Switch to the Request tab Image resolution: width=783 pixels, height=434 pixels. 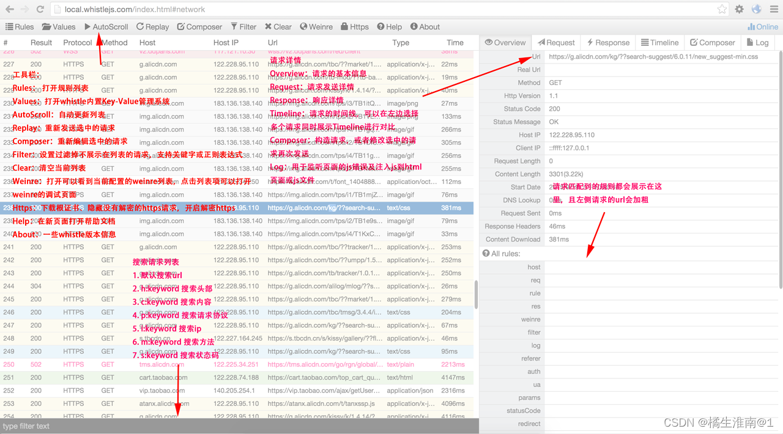(556, 43)
